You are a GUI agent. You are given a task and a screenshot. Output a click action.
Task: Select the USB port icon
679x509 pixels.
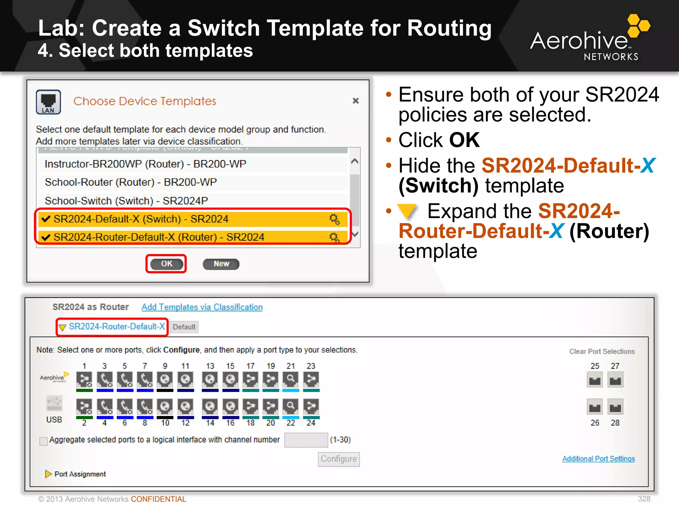point(54,403)
